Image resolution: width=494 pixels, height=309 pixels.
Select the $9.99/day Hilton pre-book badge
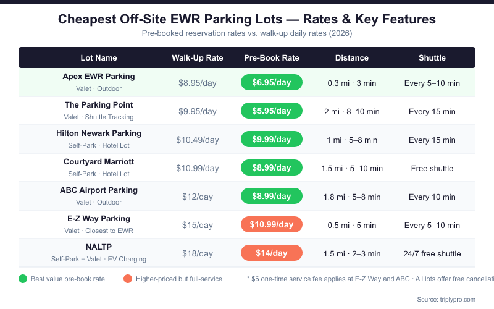[x=272, y=140]
